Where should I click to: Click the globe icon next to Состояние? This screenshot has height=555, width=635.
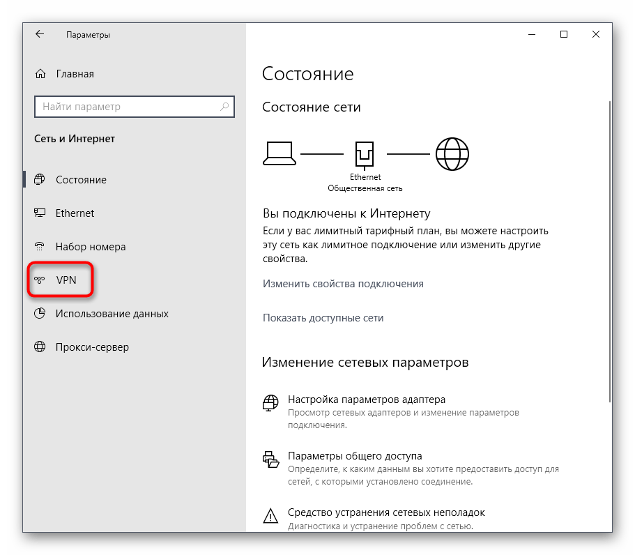(x=40, y=180)
